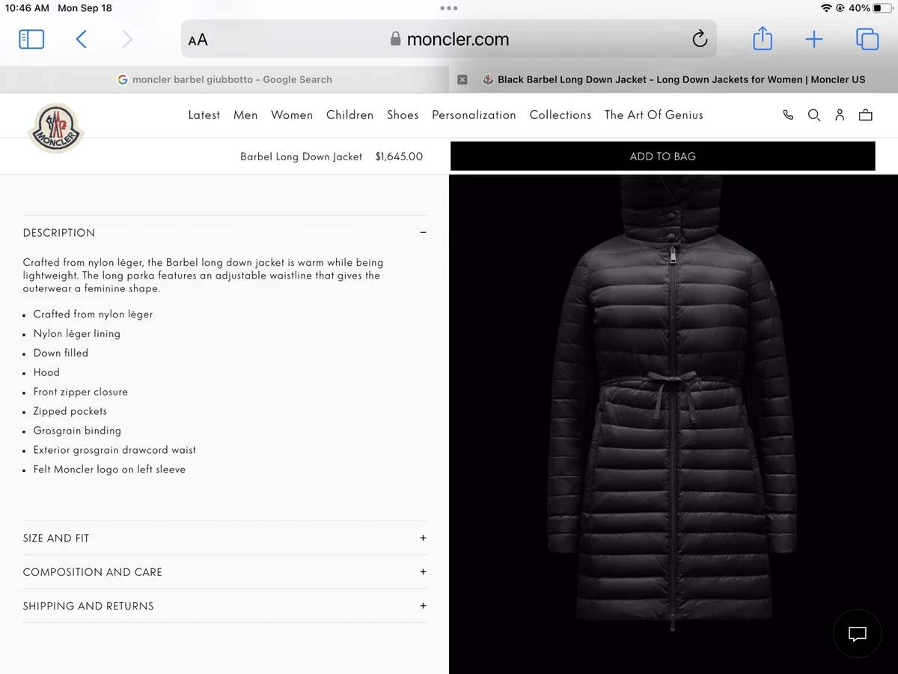898x674 pixels.
Task: Open the shopping bag icon
Action: pyautogui.click(x=866, y=115)
